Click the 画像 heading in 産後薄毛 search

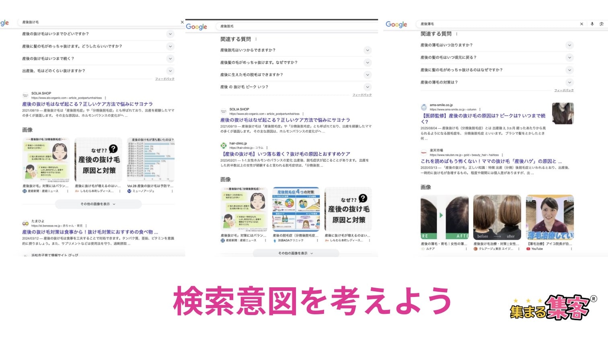(x=426, y=187)
